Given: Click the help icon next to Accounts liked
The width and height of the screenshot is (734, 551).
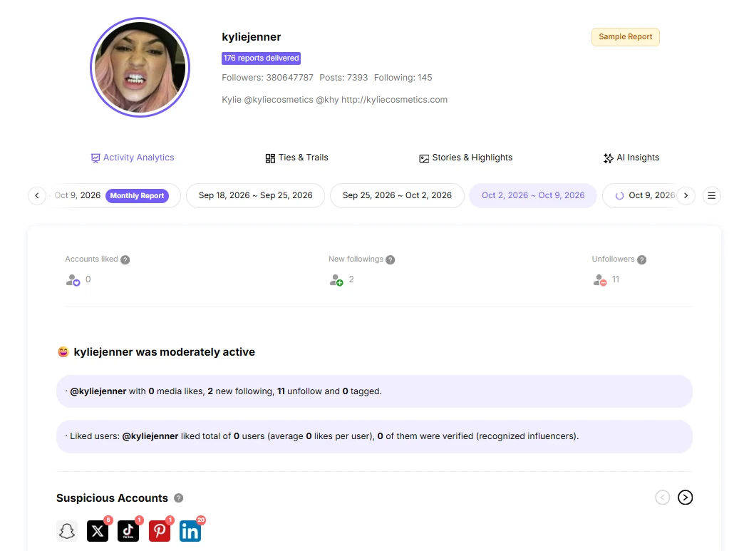Looking at the screenshot, I should (x=125, y=259).
